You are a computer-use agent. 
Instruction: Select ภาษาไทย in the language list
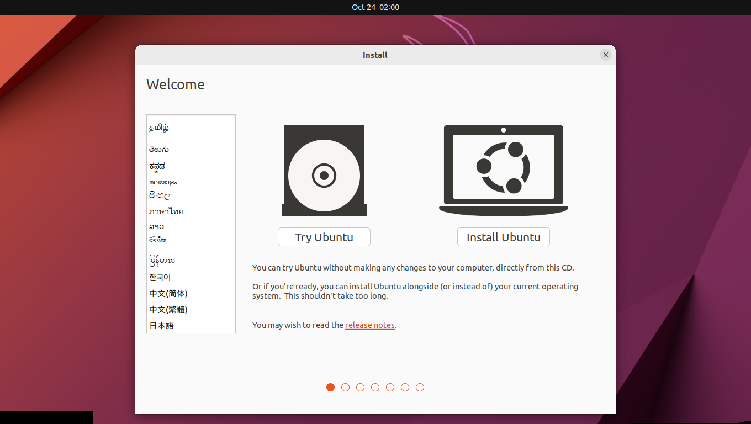pyautogui.click(x=191, y=211)
